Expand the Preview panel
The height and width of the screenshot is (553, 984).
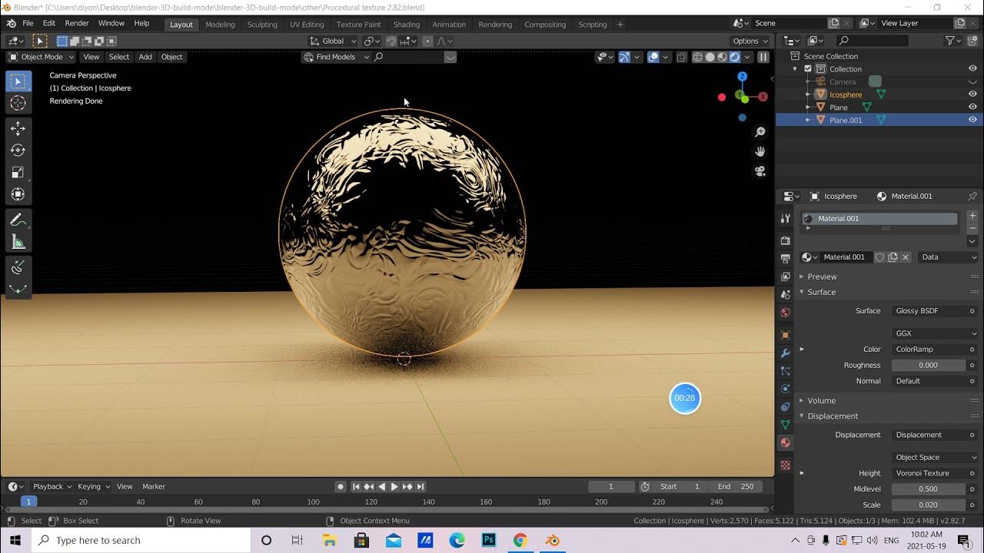(821, 276)
